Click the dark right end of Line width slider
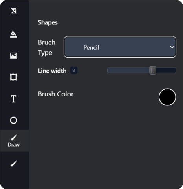The height and width of the screenshot is (189, 183). pos(166,70)
